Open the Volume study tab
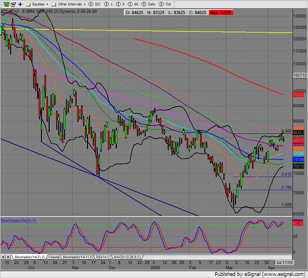Image resolution: width=308 pixels, height=278 pixels. point(54,257)
